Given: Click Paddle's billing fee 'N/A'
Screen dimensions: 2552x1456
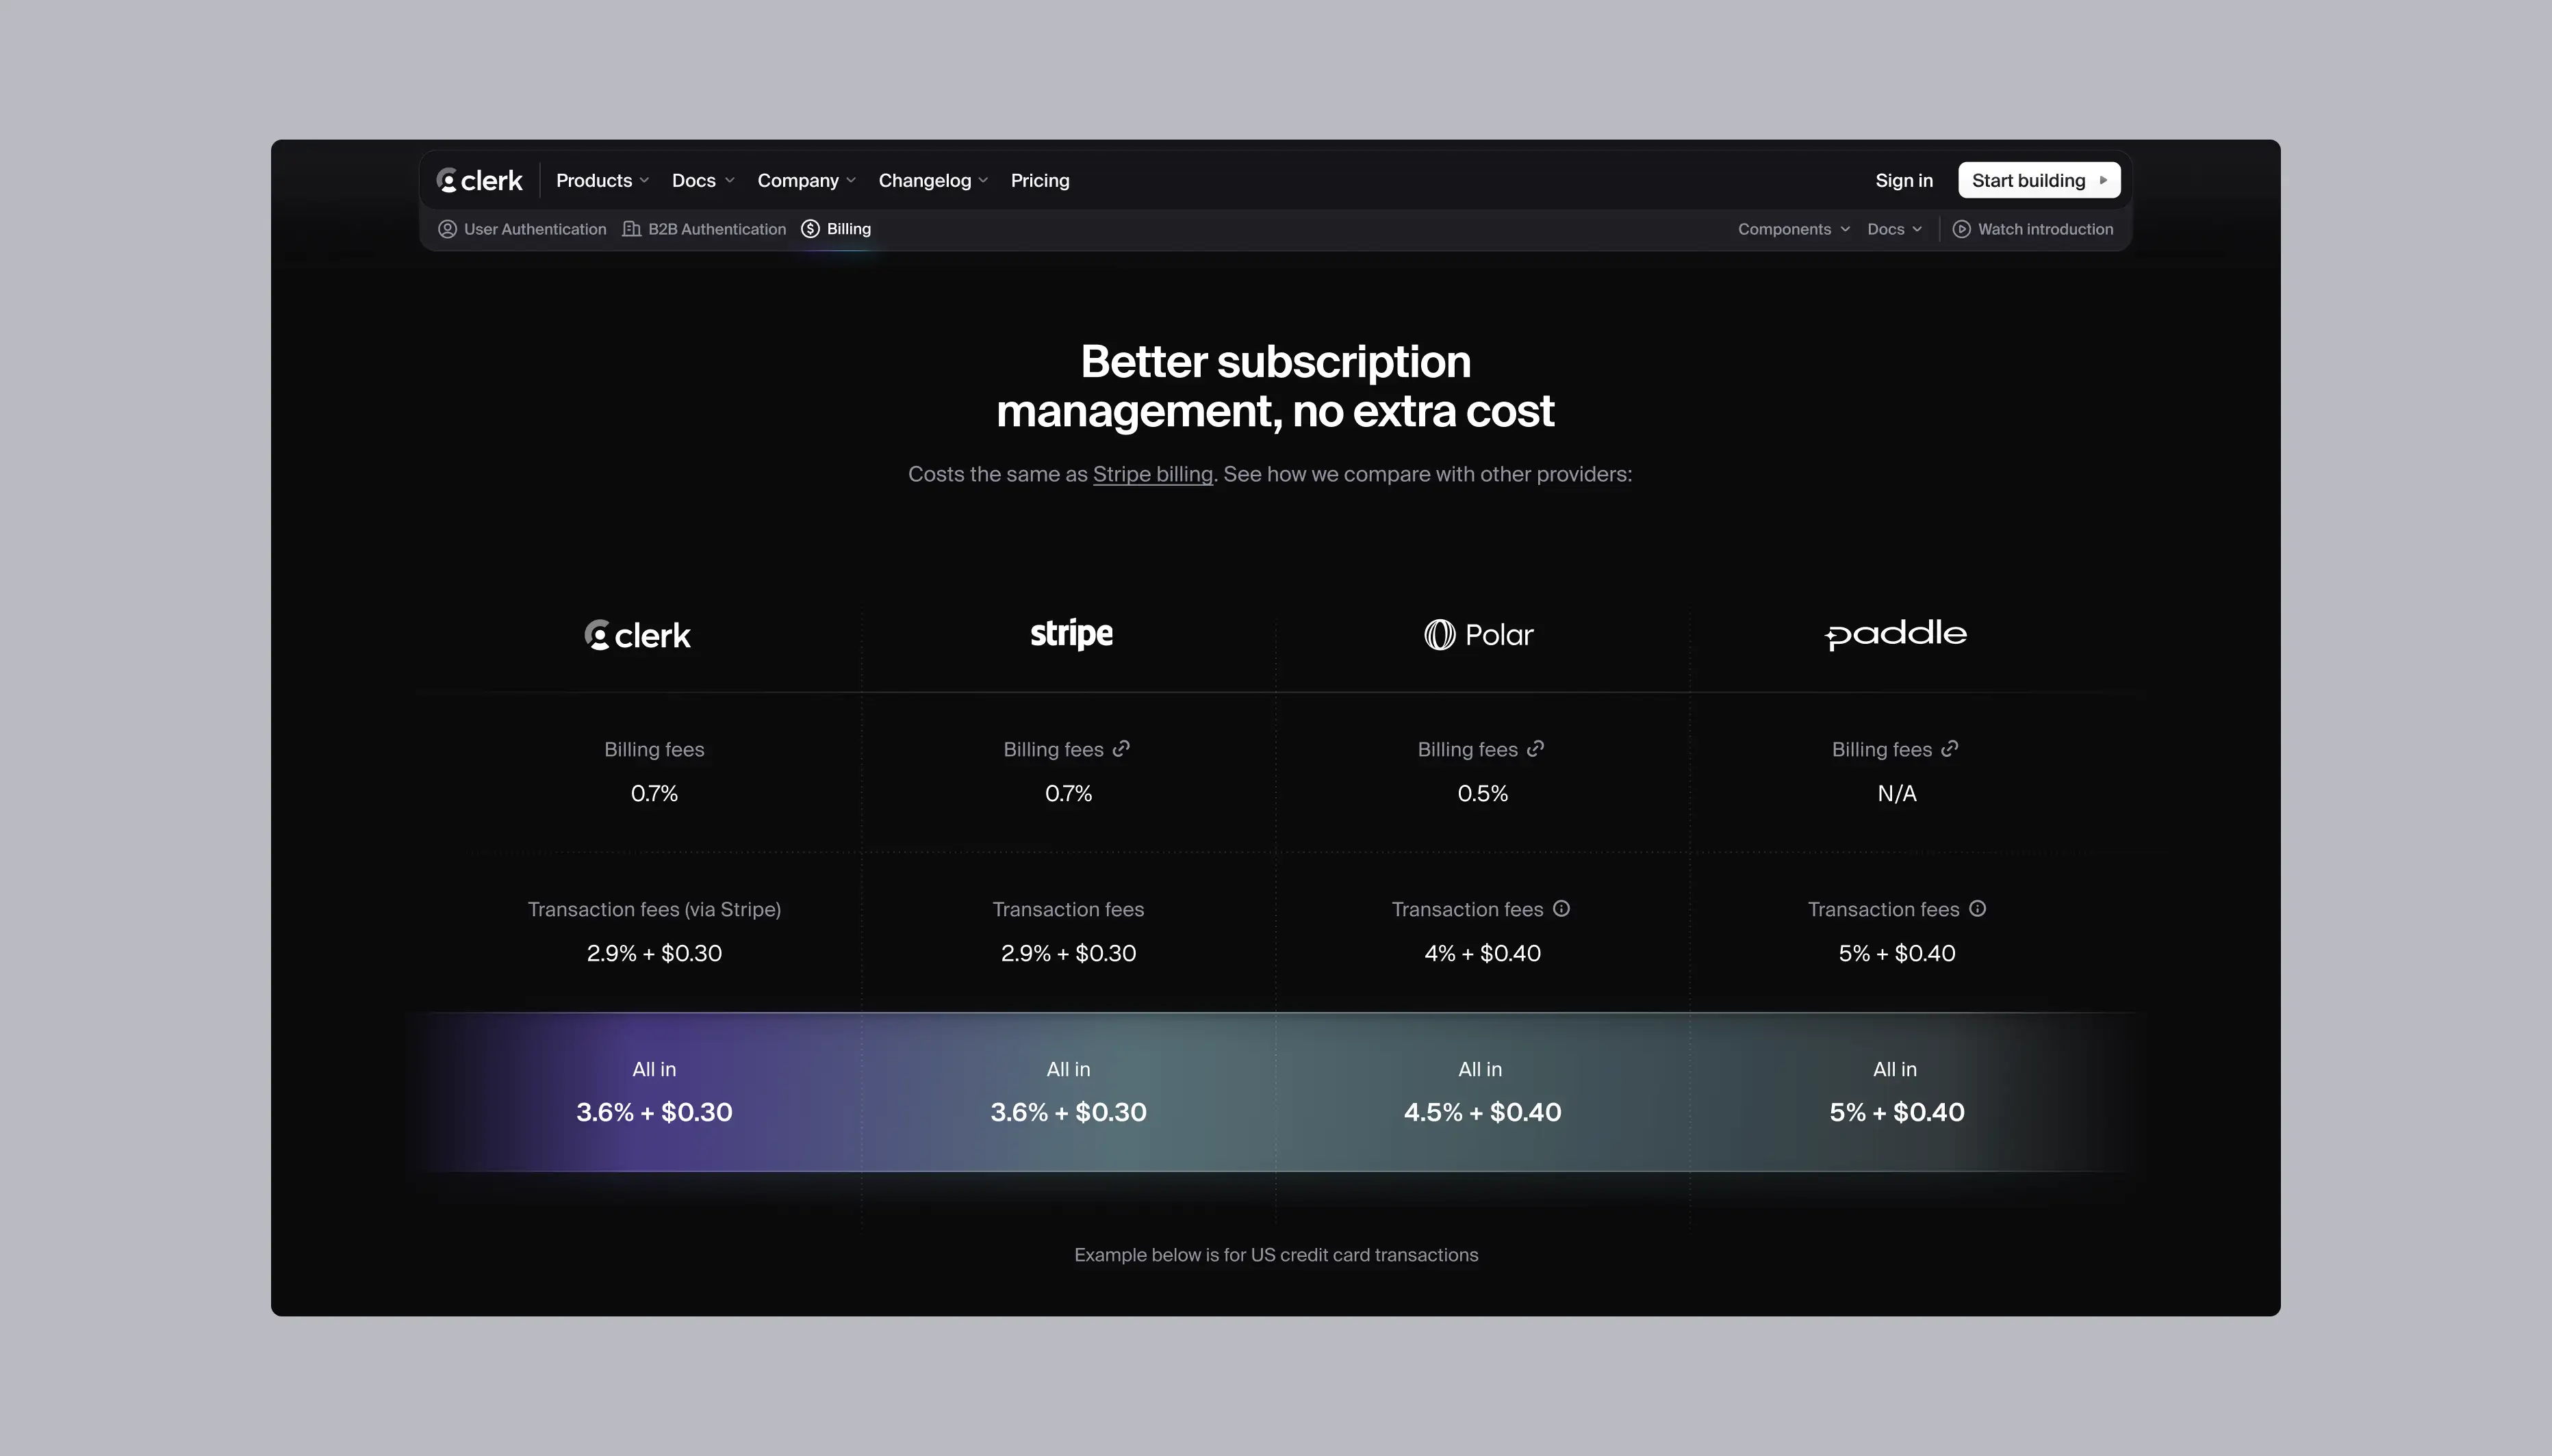Looking at the screenshot, I should [x=1897, y=794].
